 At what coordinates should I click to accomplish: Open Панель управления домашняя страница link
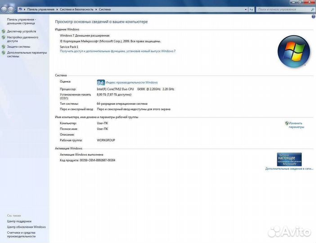pyautogui.click(x=21, y=21)
